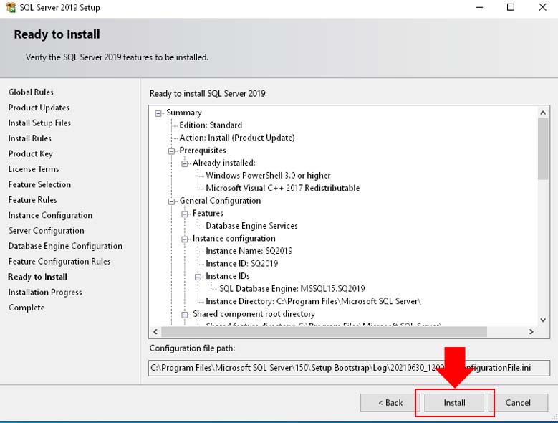Open the Product Key step
This screenshot has height=423, width=558.
(31, 154)
